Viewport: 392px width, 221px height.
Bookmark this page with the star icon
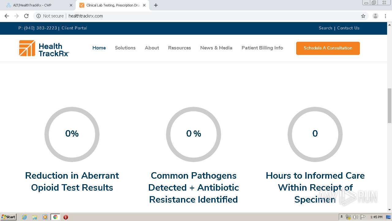[363, 16]
